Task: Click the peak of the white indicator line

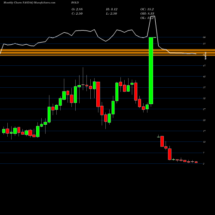Action: pos(153,16)
